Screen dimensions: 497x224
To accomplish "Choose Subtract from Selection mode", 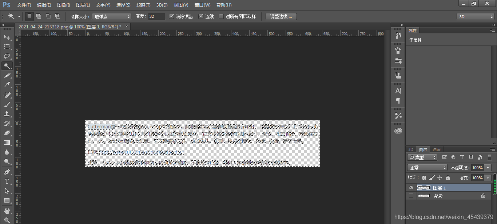I will pos(48,16).
